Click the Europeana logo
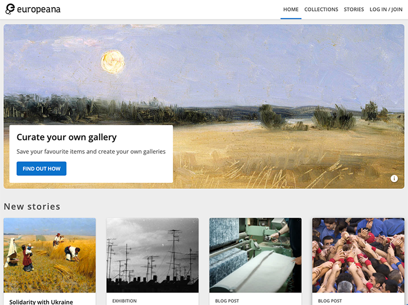The width and height of the screenshot is (408, 305). (x=33, y=9)
